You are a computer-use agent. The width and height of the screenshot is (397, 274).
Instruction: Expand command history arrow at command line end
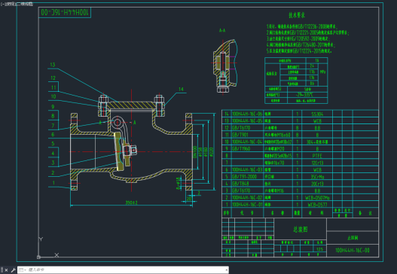[226, 270]
